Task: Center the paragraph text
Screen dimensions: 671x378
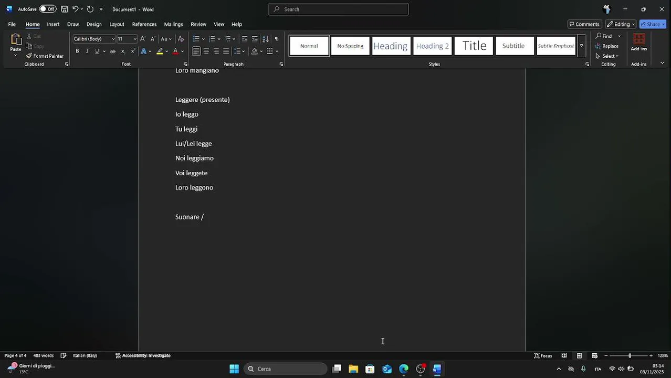Action: pos(206,51)
